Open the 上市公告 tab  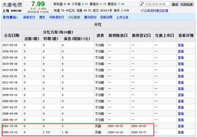122,17
